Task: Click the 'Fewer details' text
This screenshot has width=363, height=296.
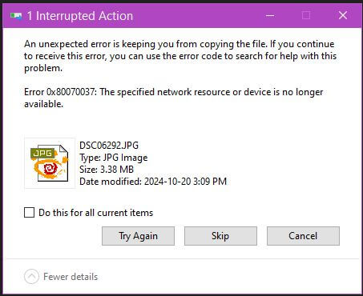Action: click(x=71, y=277)
